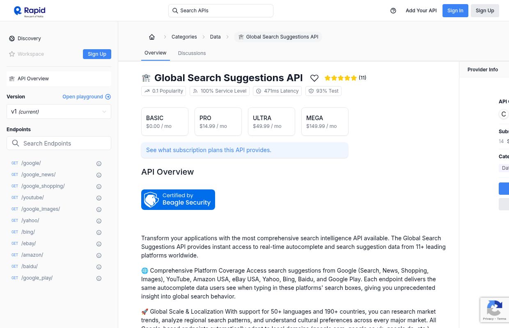
Task: Click the reCAPTCHA badge
Action: pos(495,310)
